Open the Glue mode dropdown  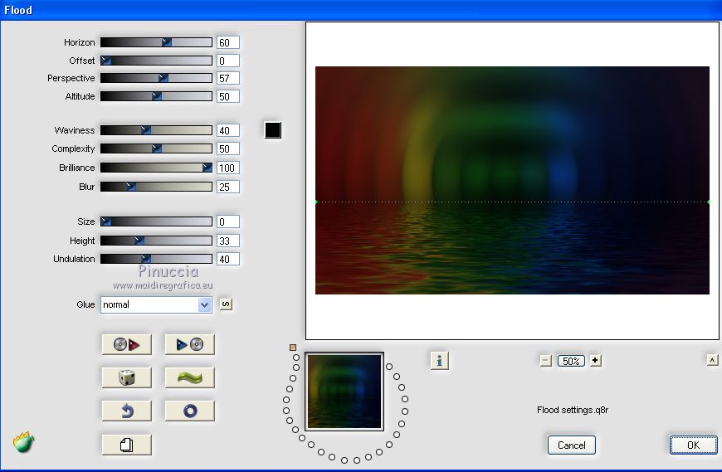(x=156, y=304)
